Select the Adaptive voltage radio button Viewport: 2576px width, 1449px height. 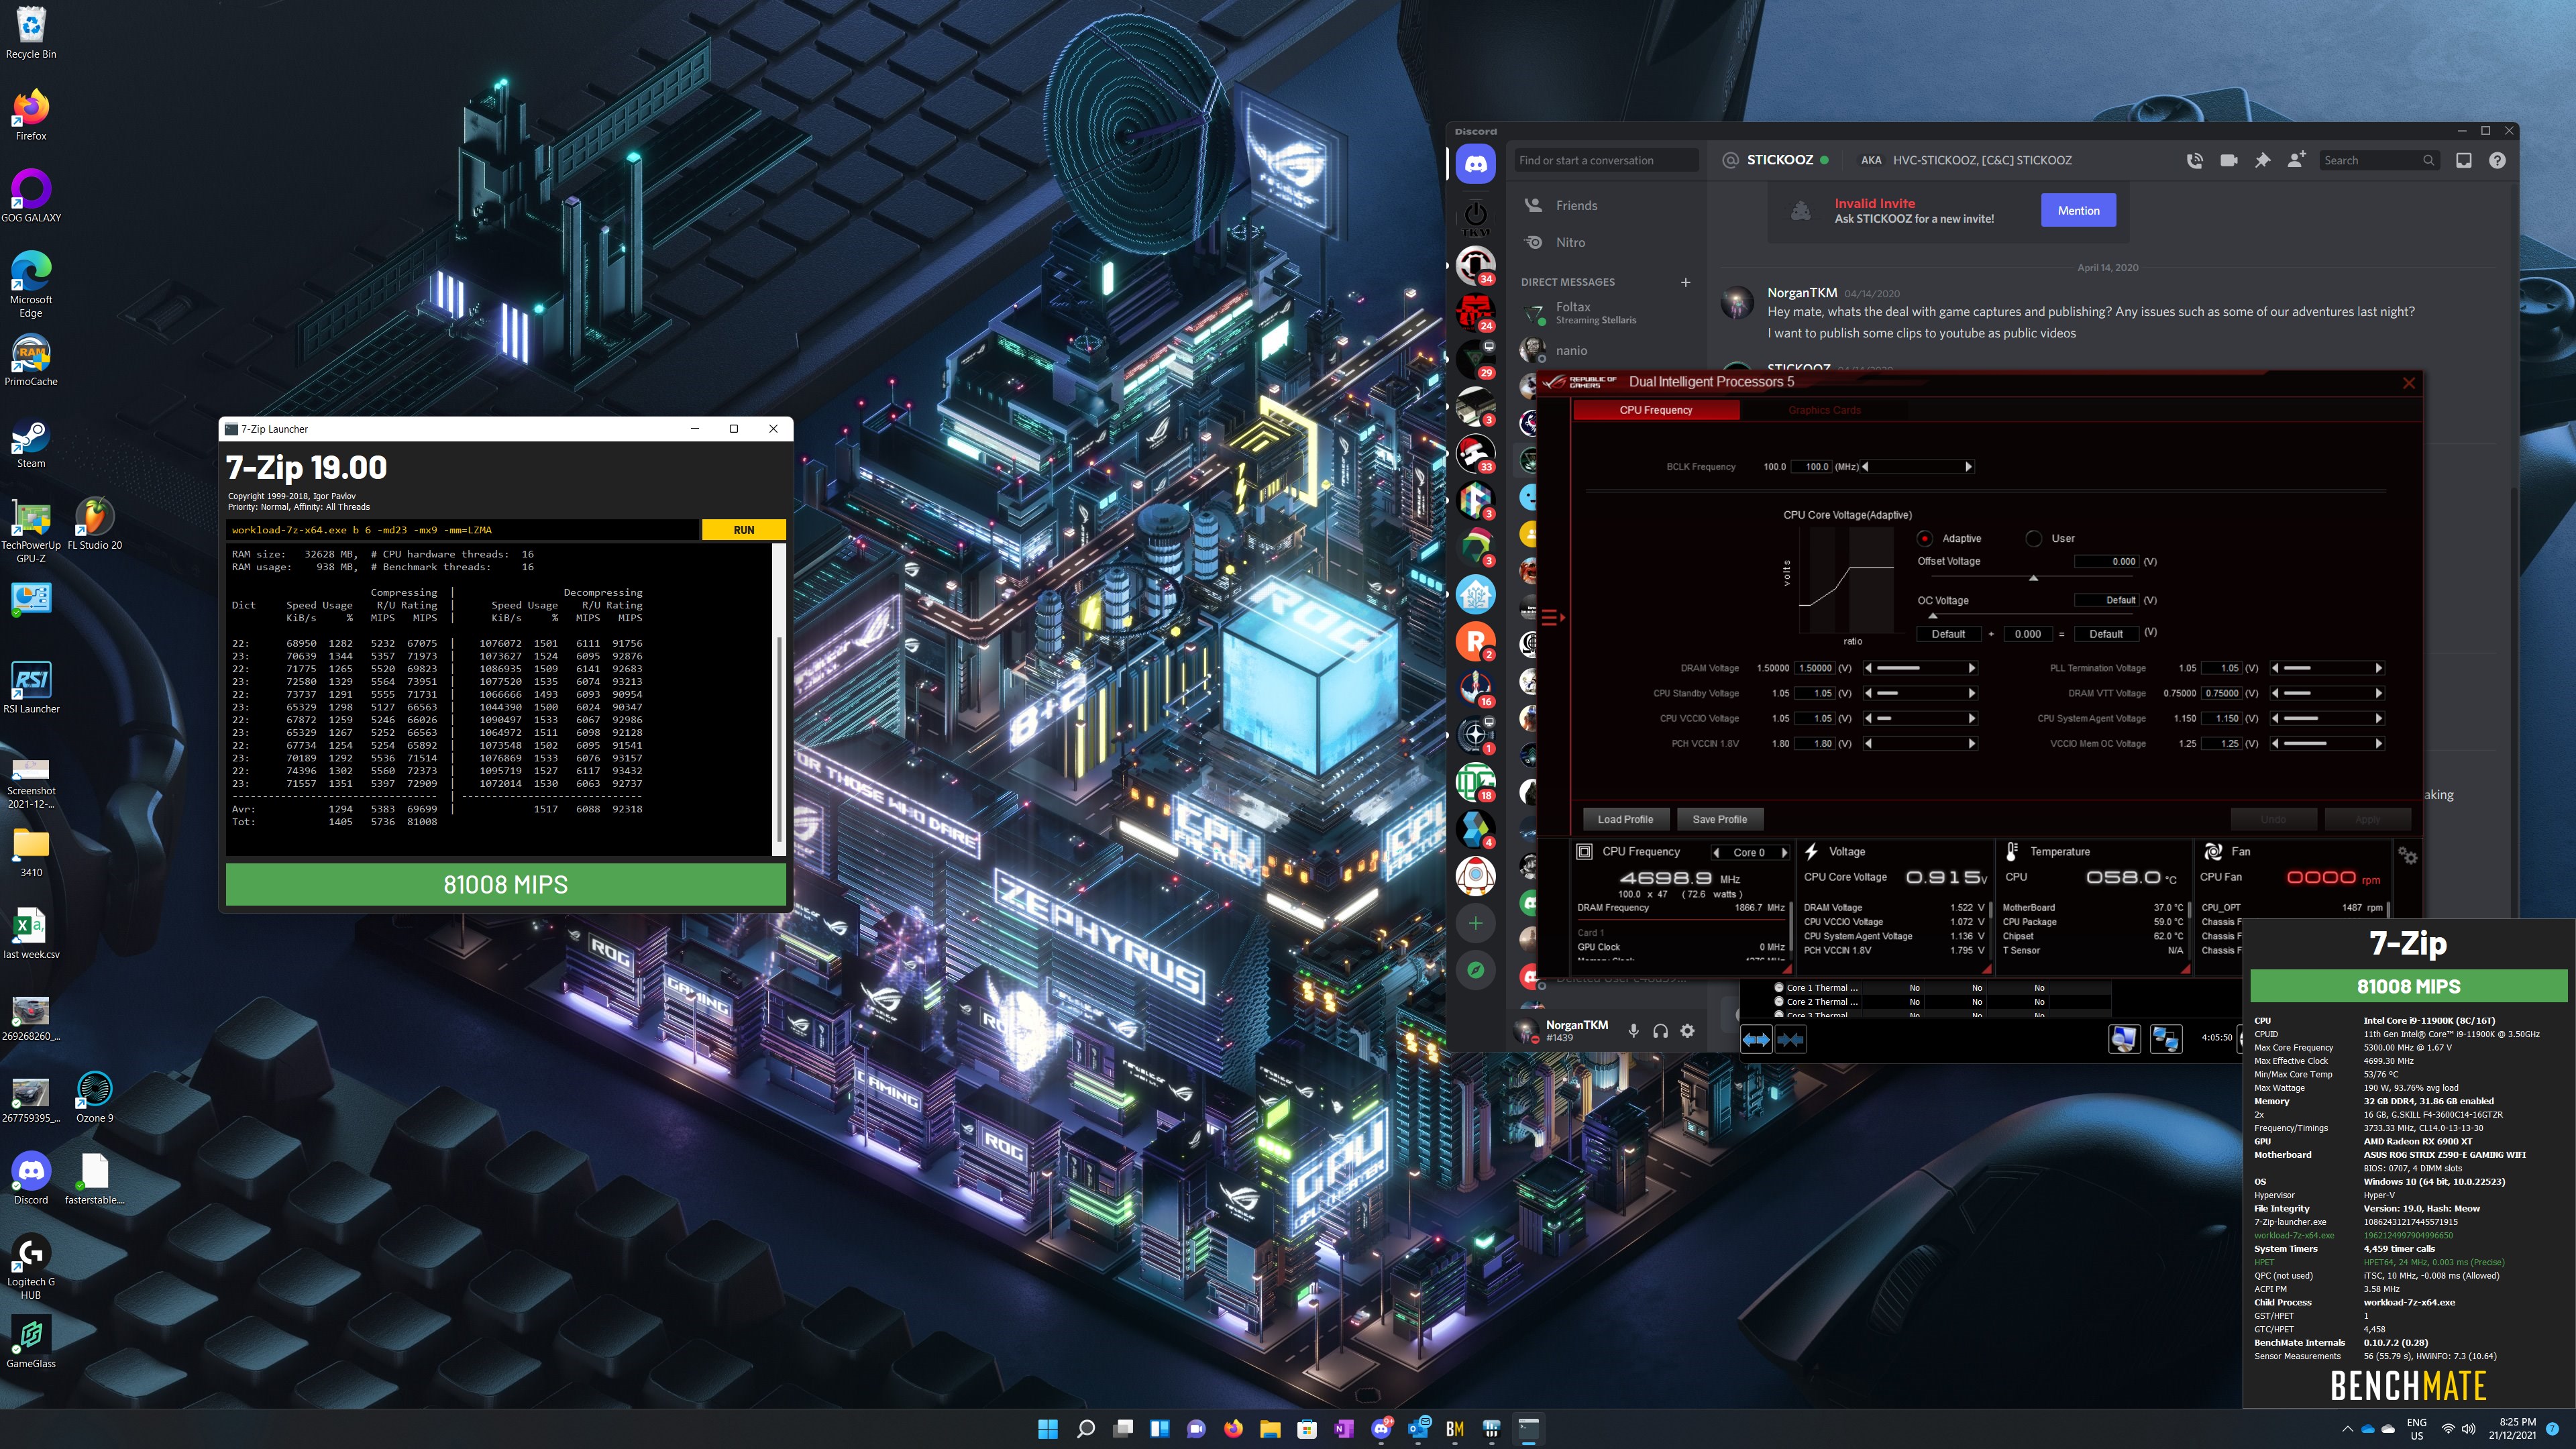pyautogui.click(x=1925, y=538)
